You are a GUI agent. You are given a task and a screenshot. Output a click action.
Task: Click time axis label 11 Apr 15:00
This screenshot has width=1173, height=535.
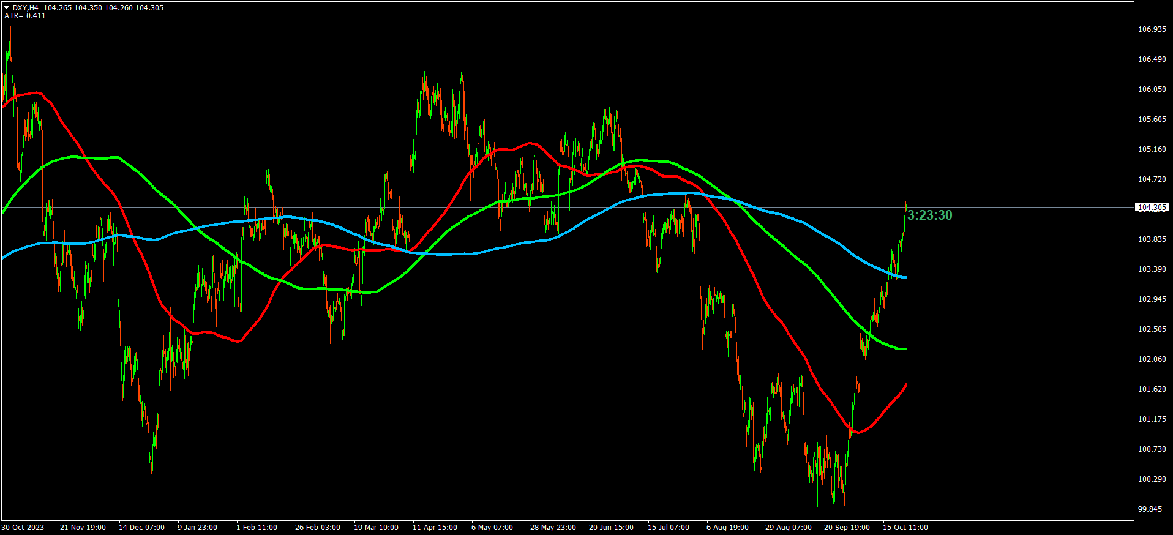tap(435, 528)
